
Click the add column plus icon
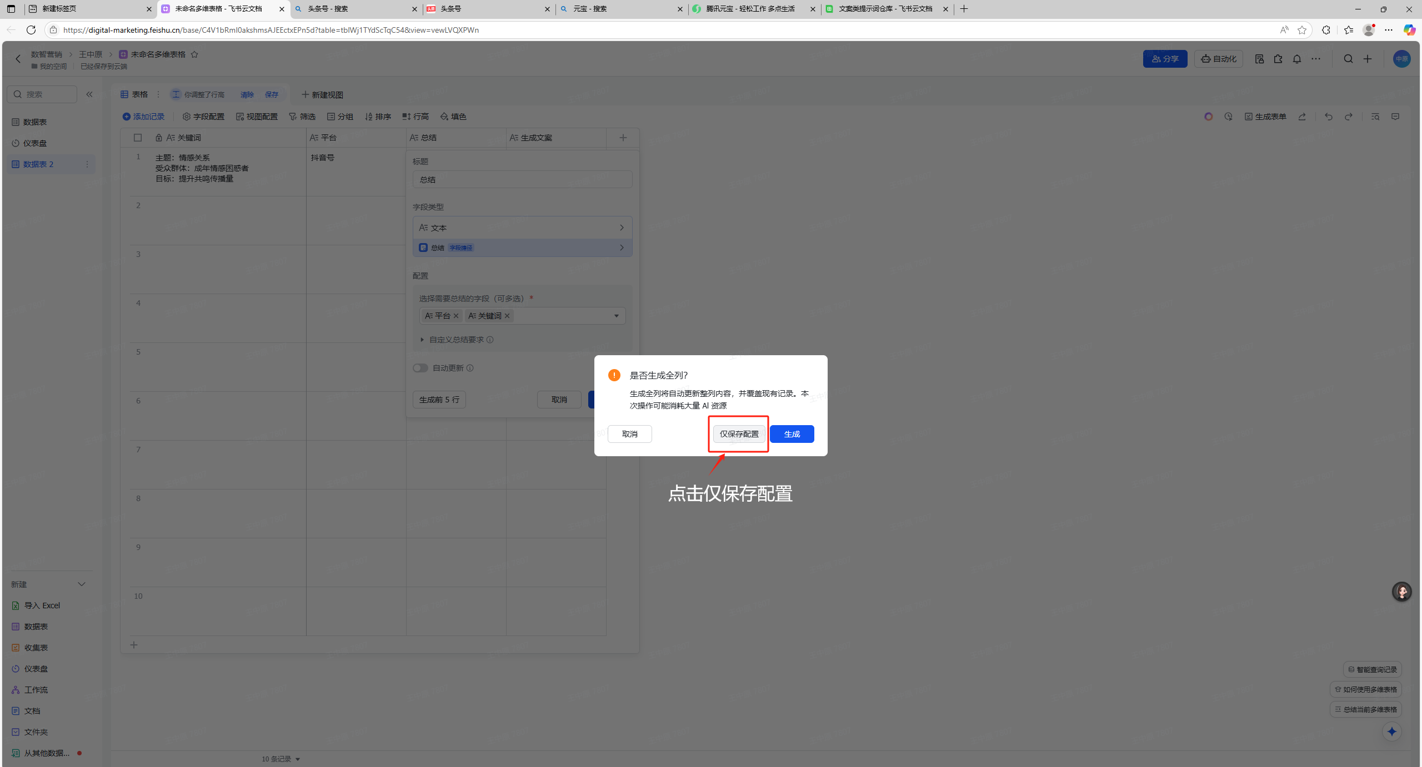[x=623, y=138]
